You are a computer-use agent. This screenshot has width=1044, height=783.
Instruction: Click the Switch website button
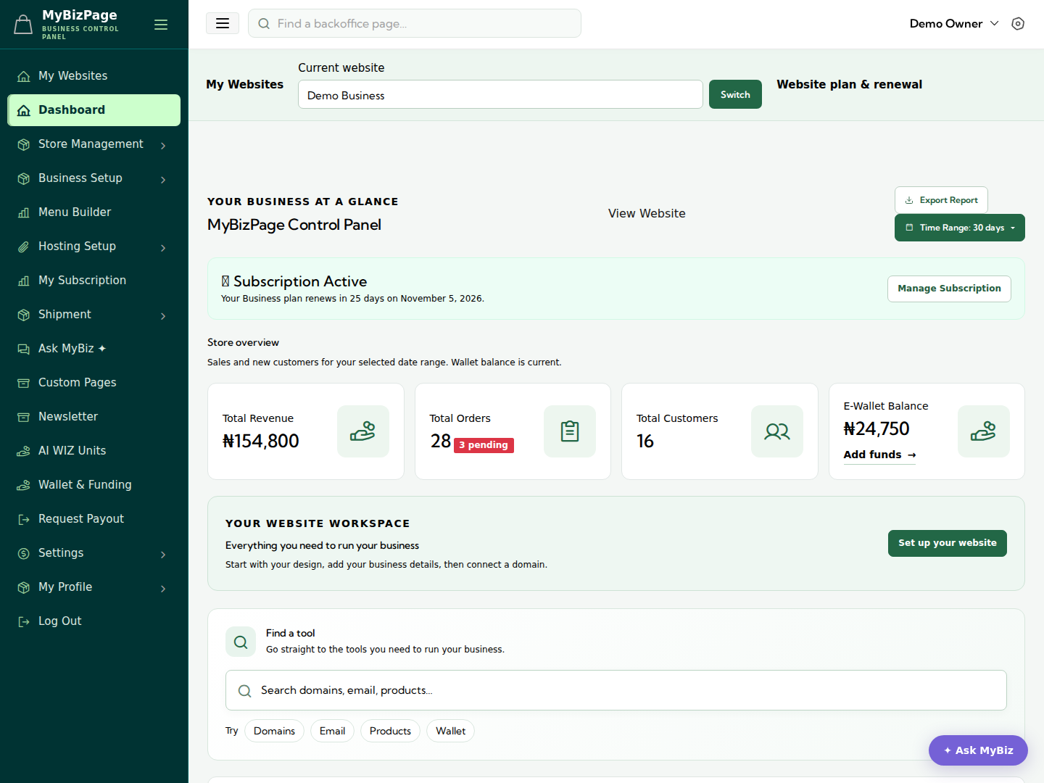click(735, 94)
